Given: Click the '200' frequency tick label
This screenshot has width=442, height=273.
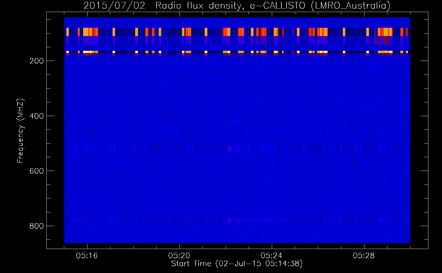Looking at the screenshot, I should 37,61.
